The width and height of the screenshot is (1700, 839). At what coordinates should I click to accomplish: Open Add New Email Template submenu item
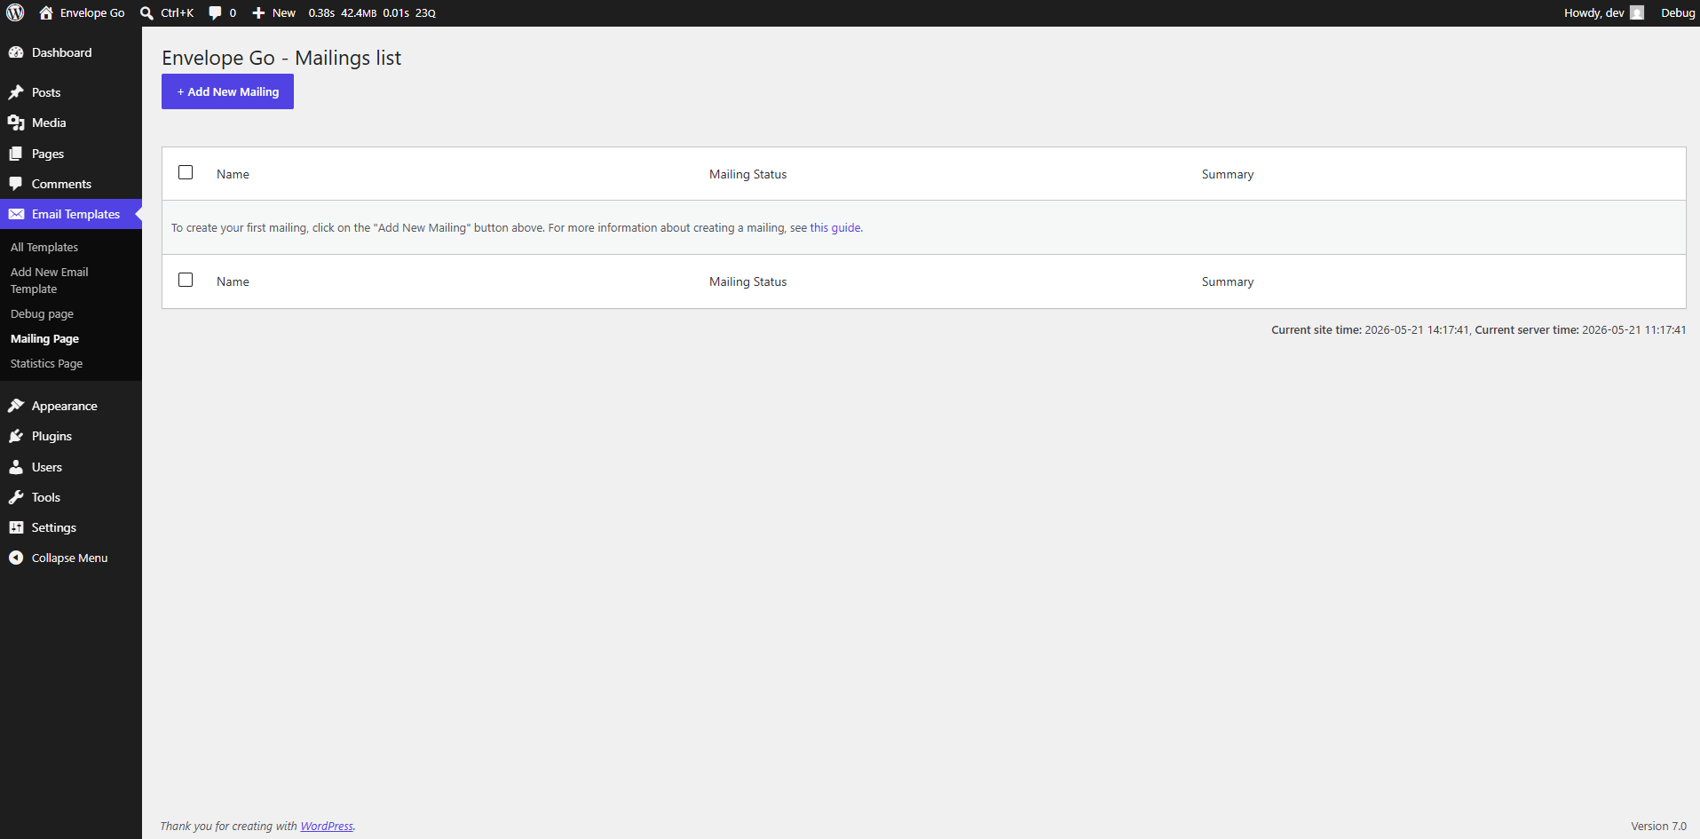[x=50, y=281]
